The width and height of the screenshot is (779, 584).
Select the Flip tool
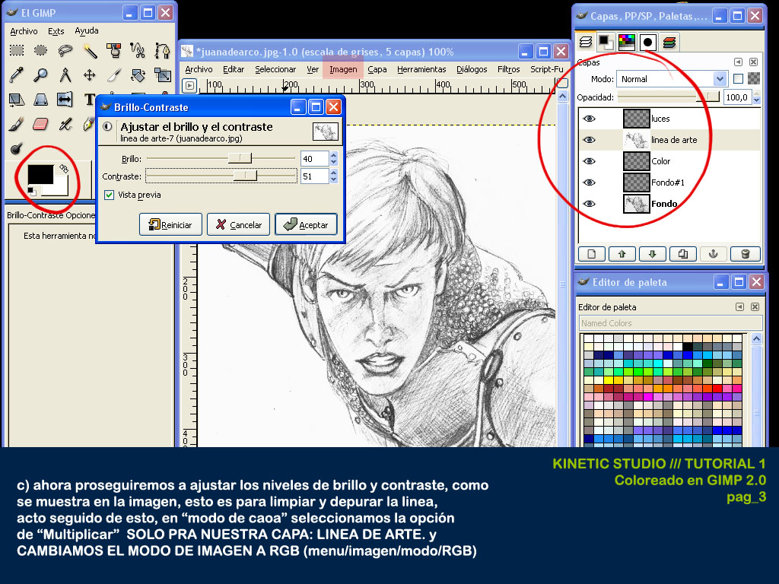coord(65,100)
